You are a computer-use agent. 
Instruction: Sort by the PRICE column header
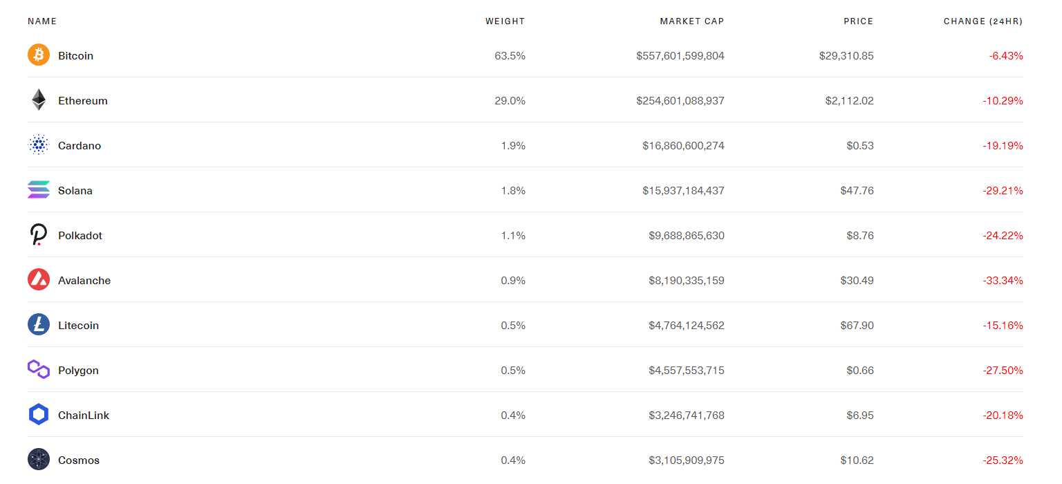858,21
